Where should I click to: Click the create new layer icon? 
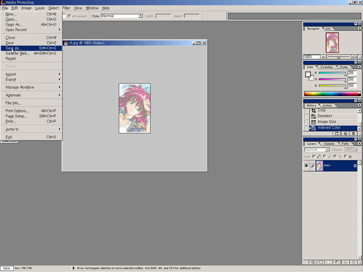(345, 262)
